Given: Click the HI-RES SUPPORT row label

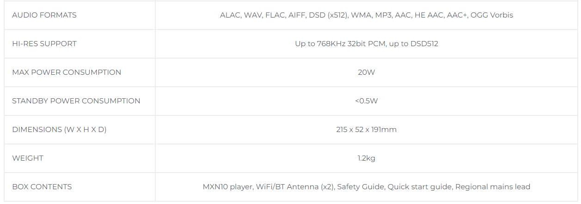Looking at the screenshot, I should [44, 44].
